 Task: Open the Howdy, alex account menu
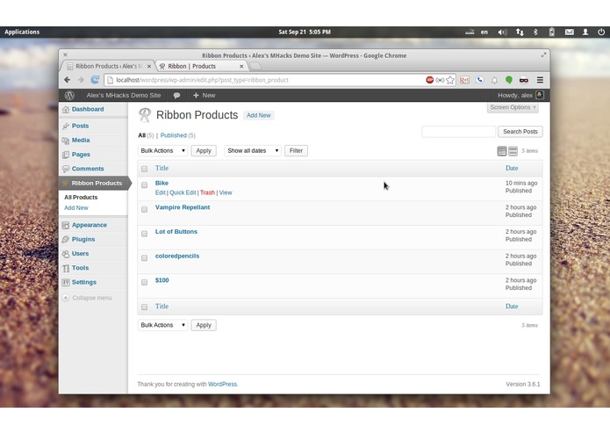(520, 96)
